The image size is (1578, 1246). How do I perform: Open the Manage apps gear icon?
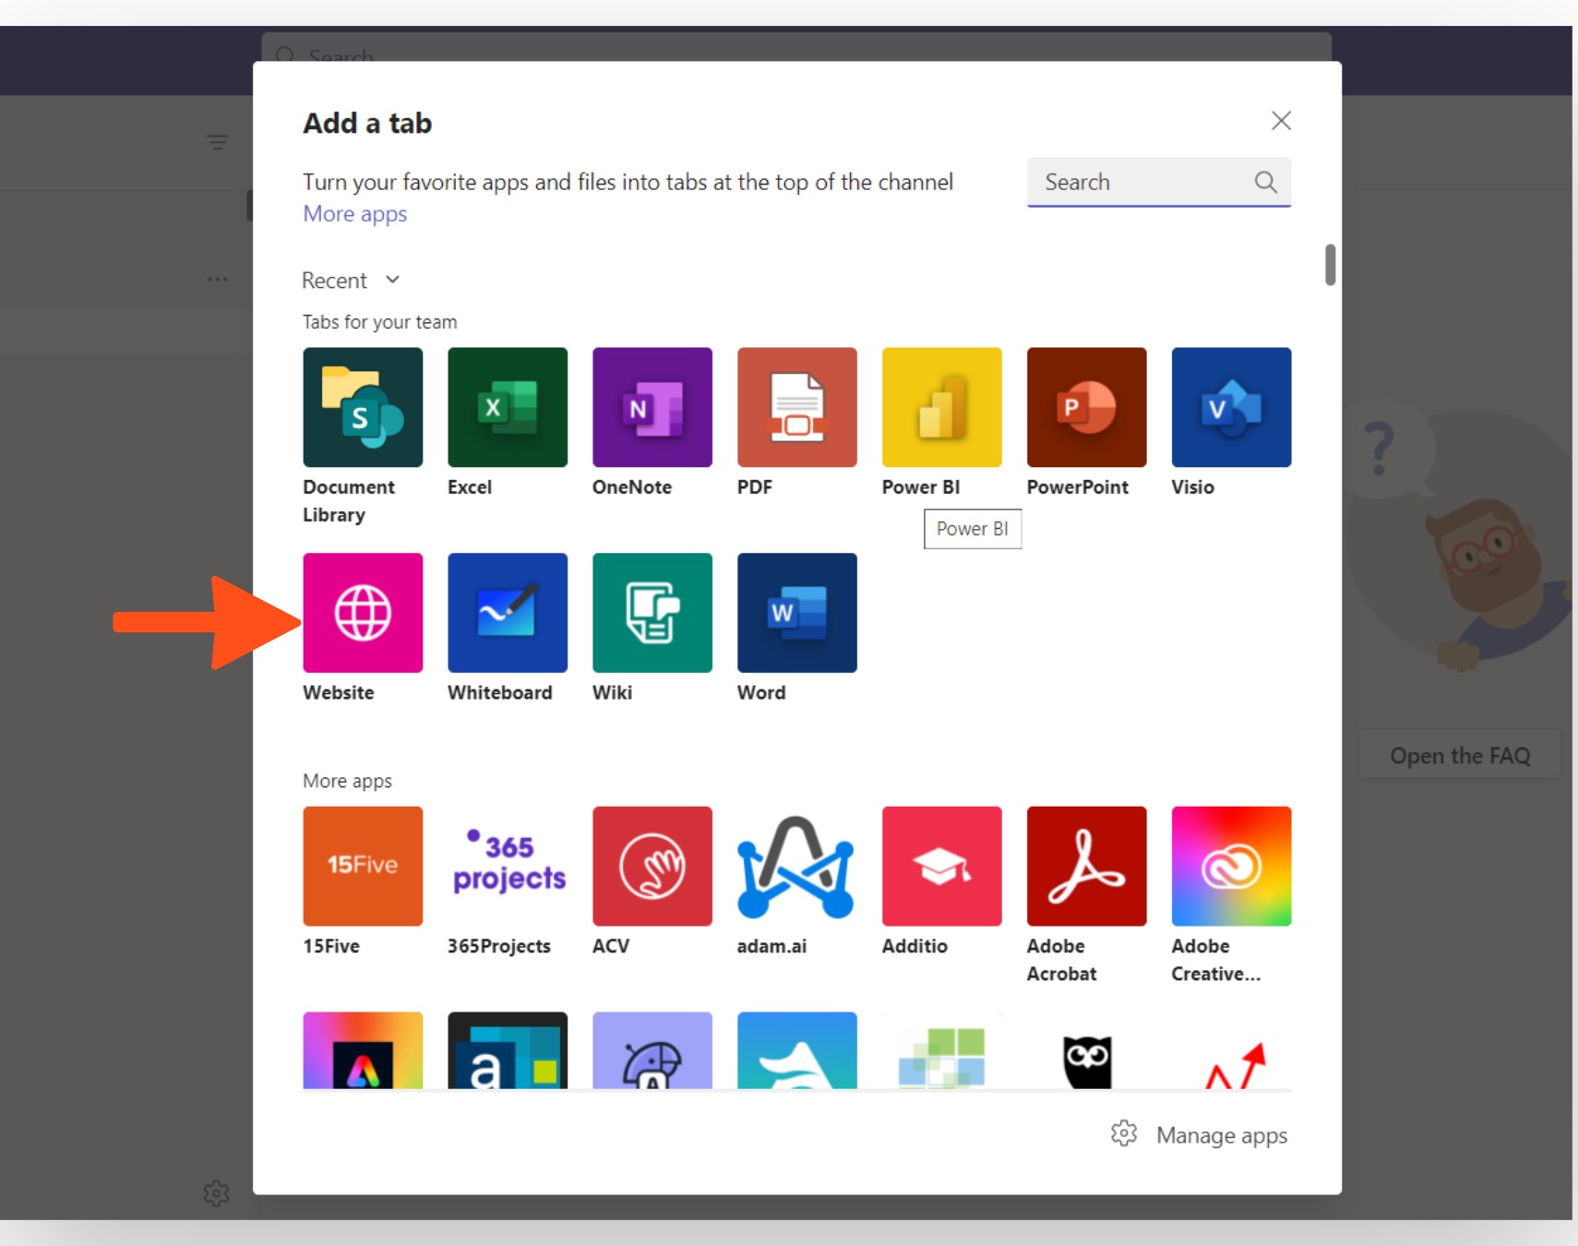(x=1124, y=1133)
